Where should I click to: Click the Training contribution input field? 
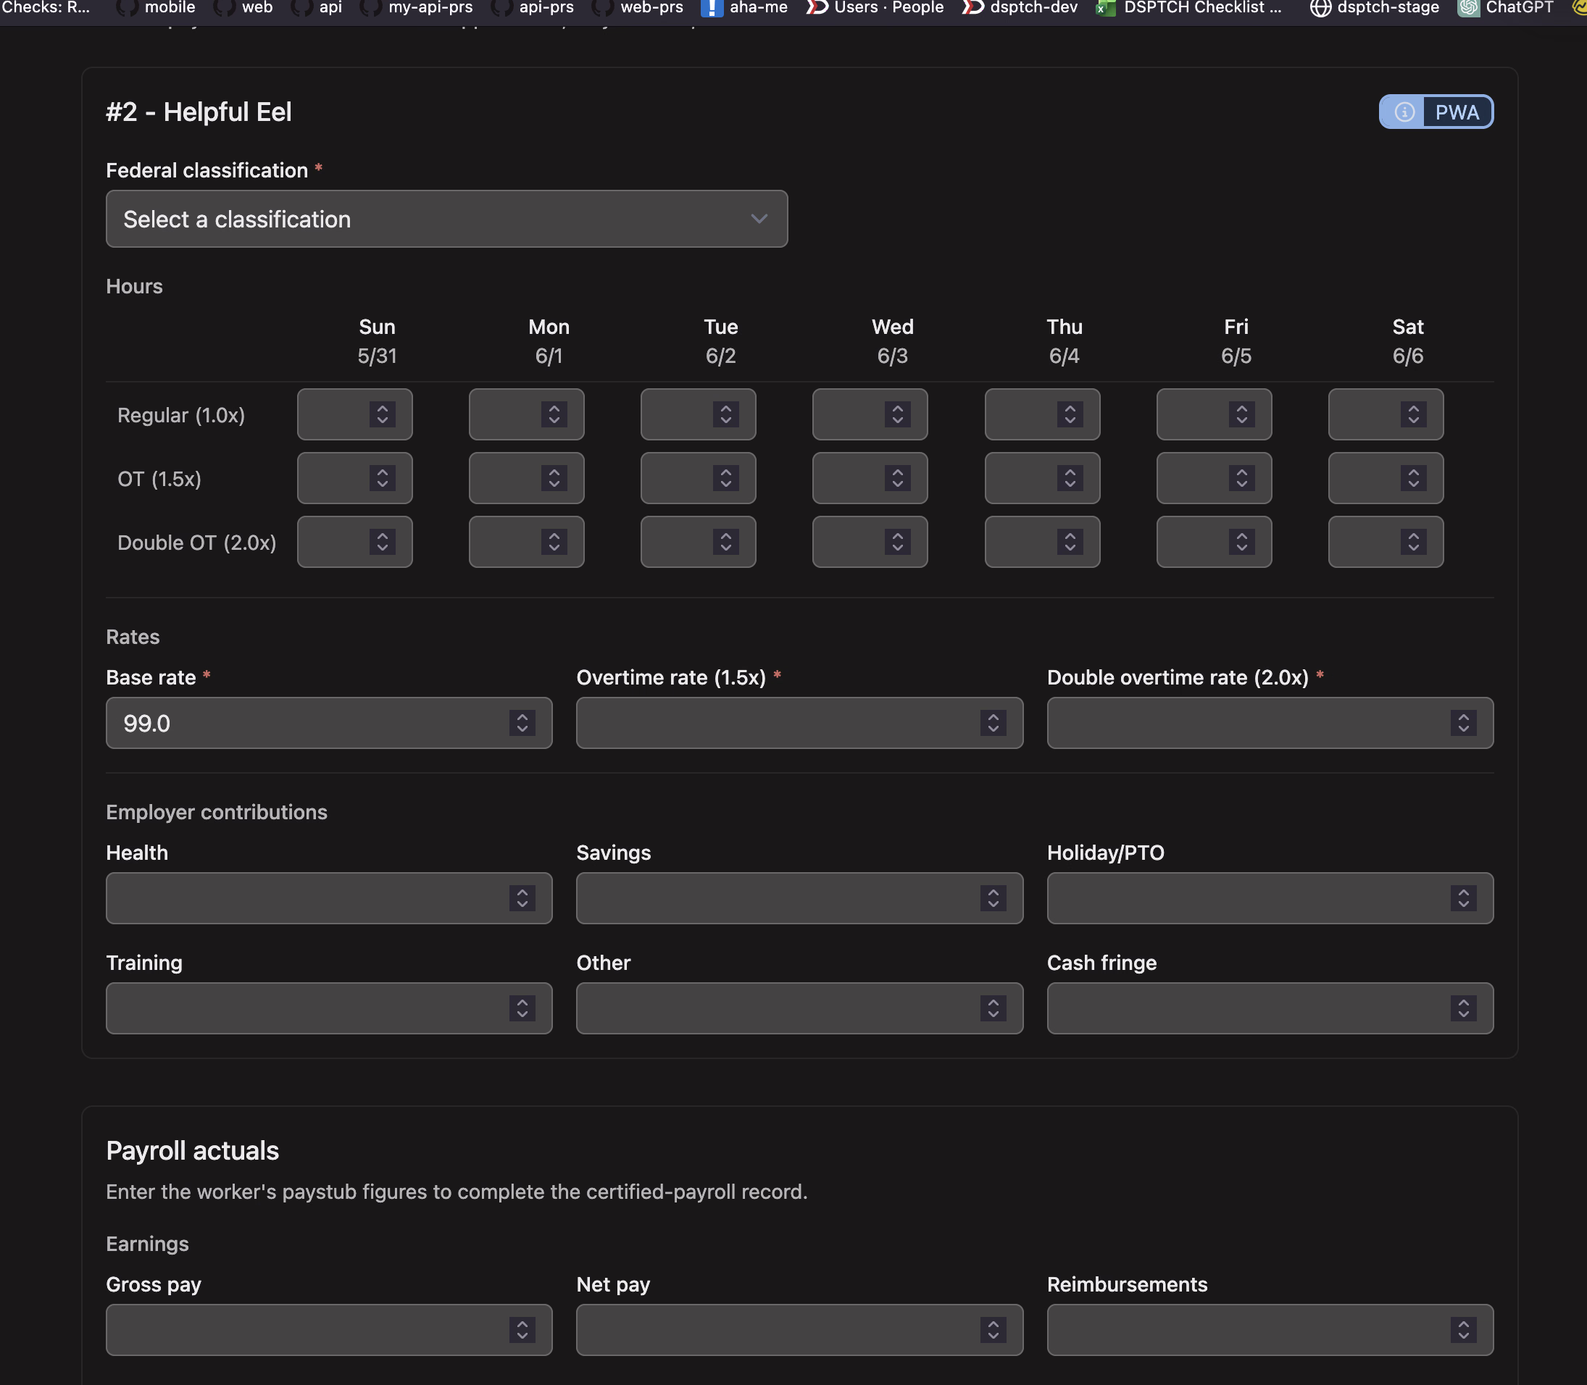328,1008
